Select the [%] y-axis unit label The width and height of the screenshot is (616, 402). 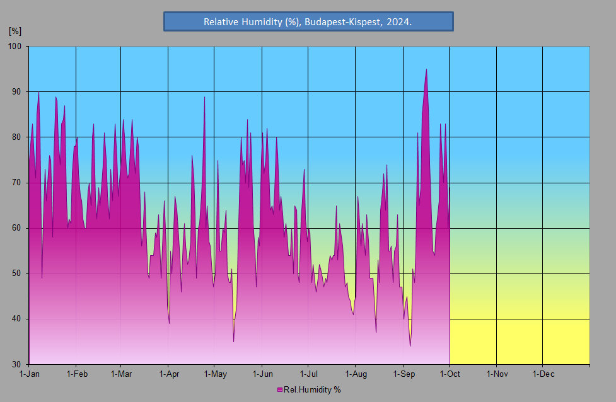coord(15,30)
